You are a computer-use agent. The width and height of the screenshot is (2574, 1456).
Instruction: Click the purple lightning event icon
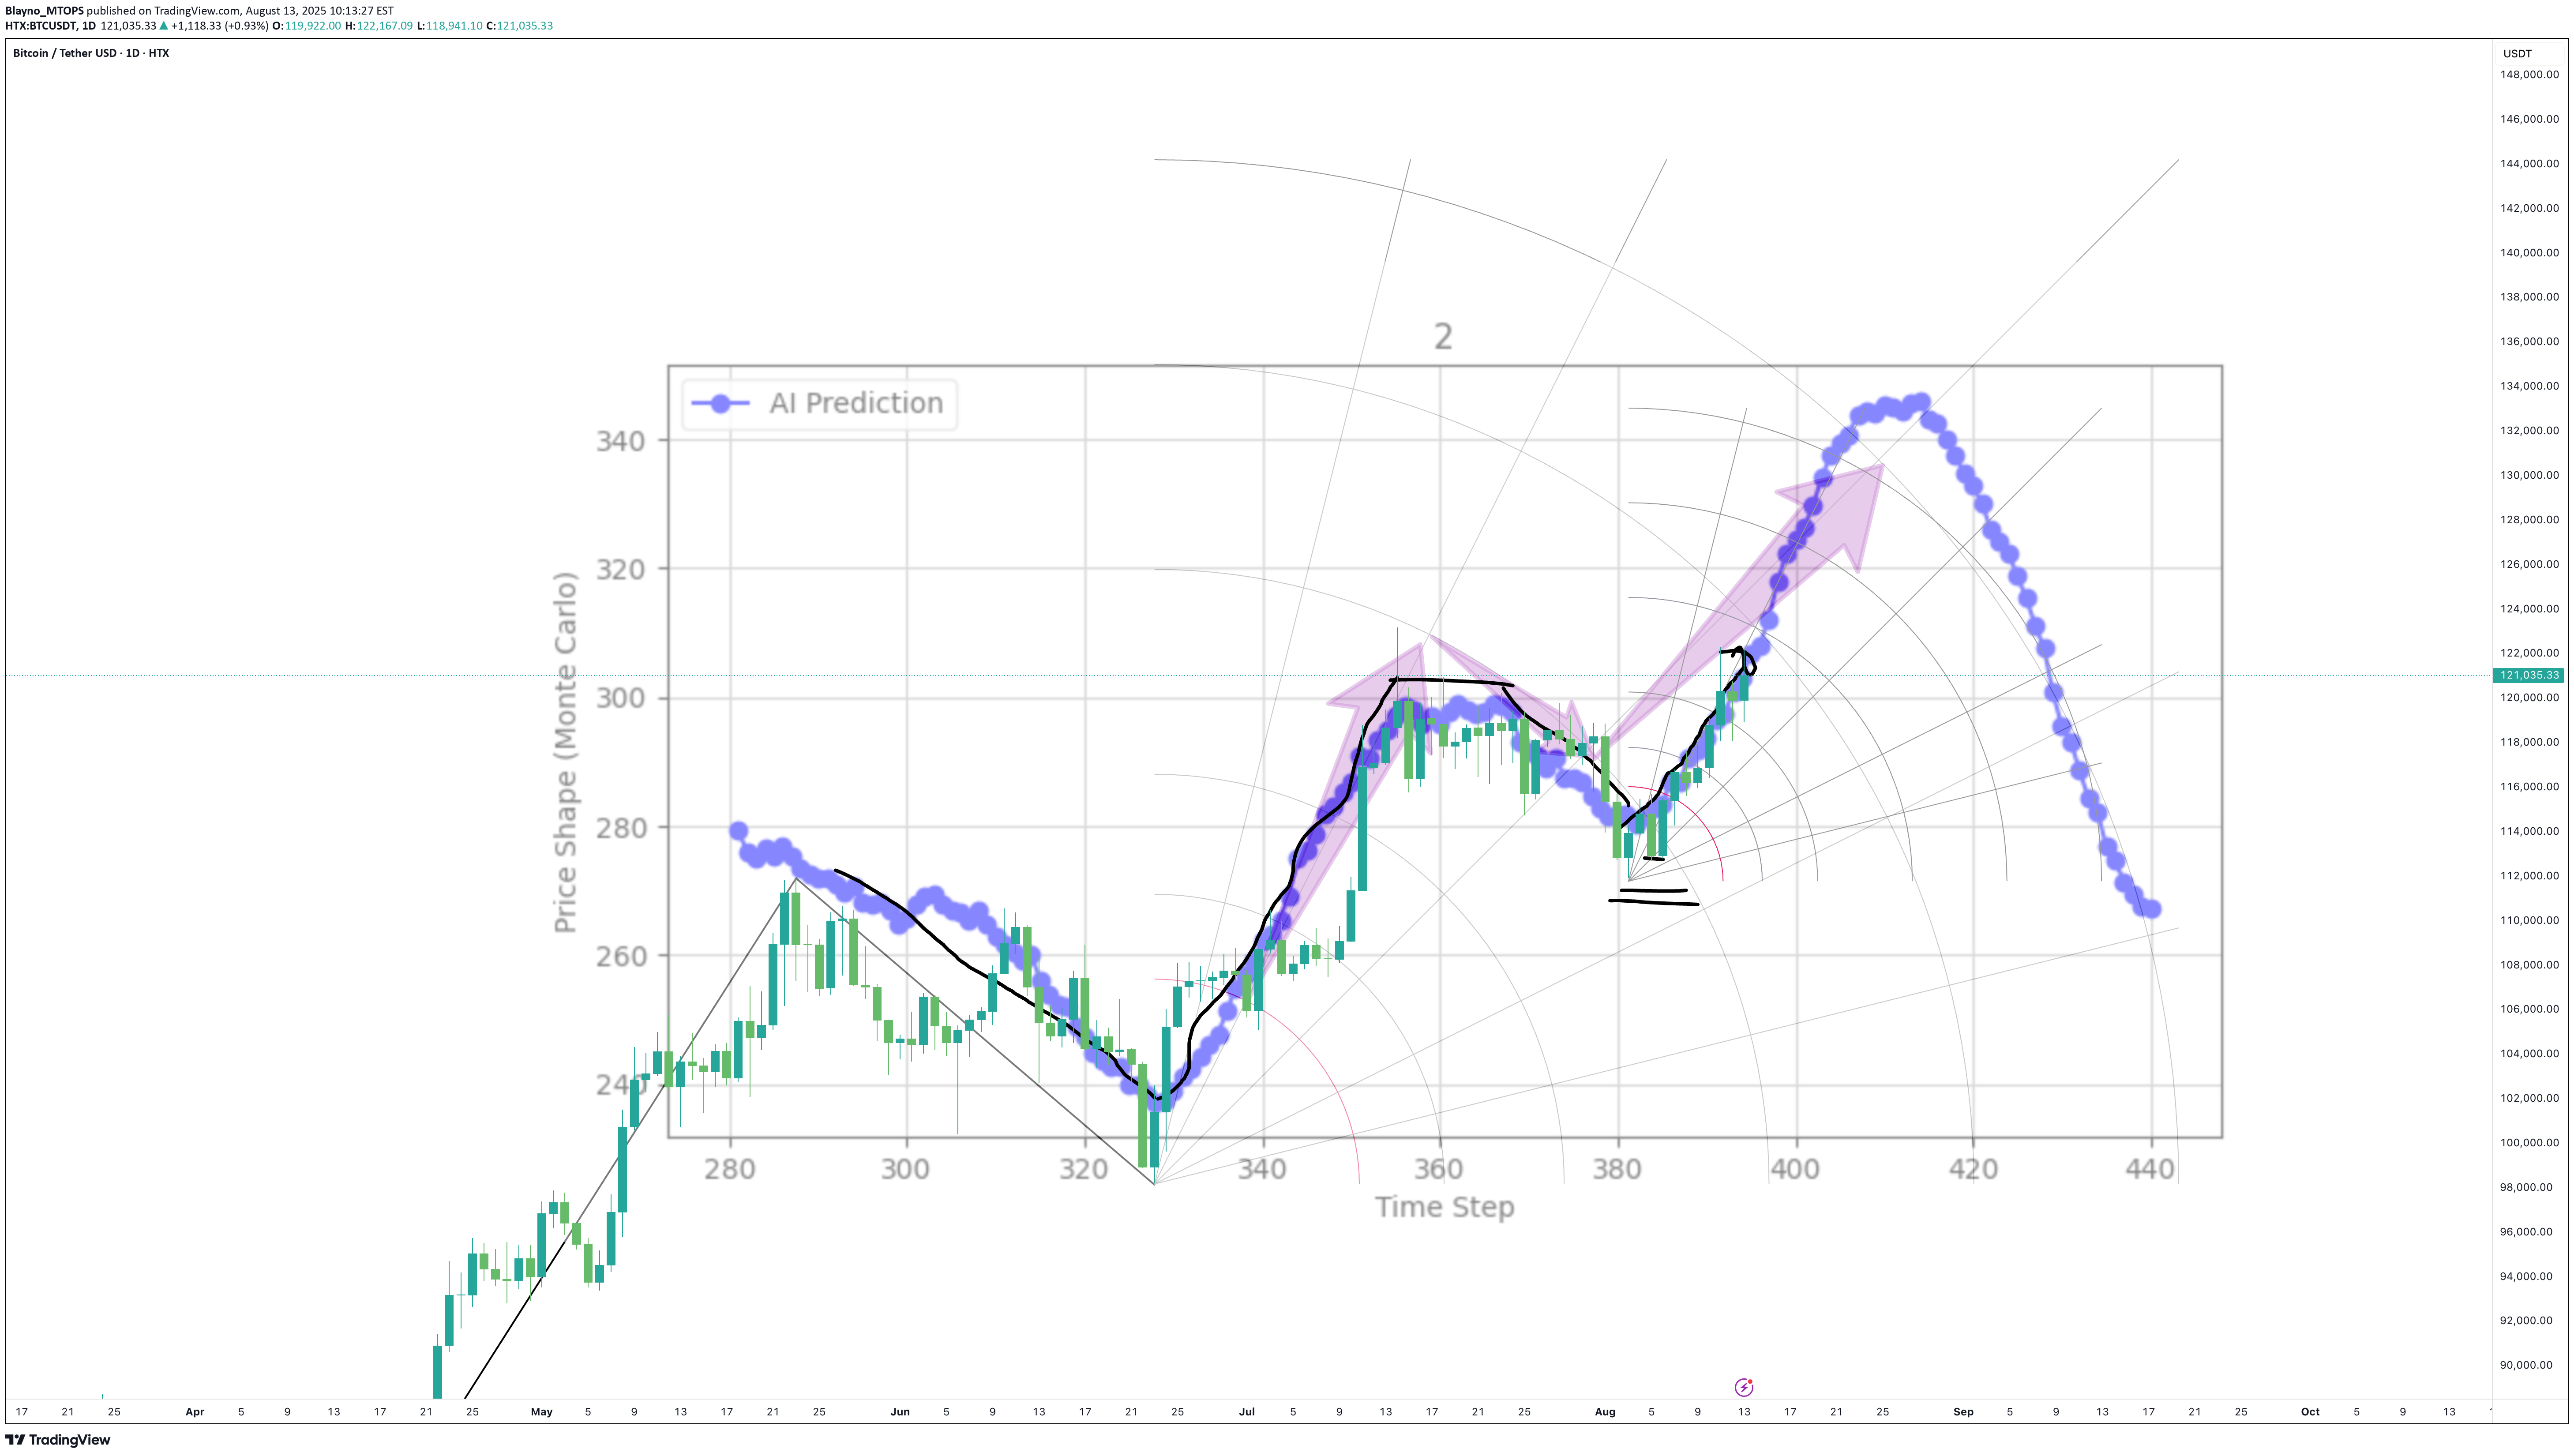coord(1743,1387)
